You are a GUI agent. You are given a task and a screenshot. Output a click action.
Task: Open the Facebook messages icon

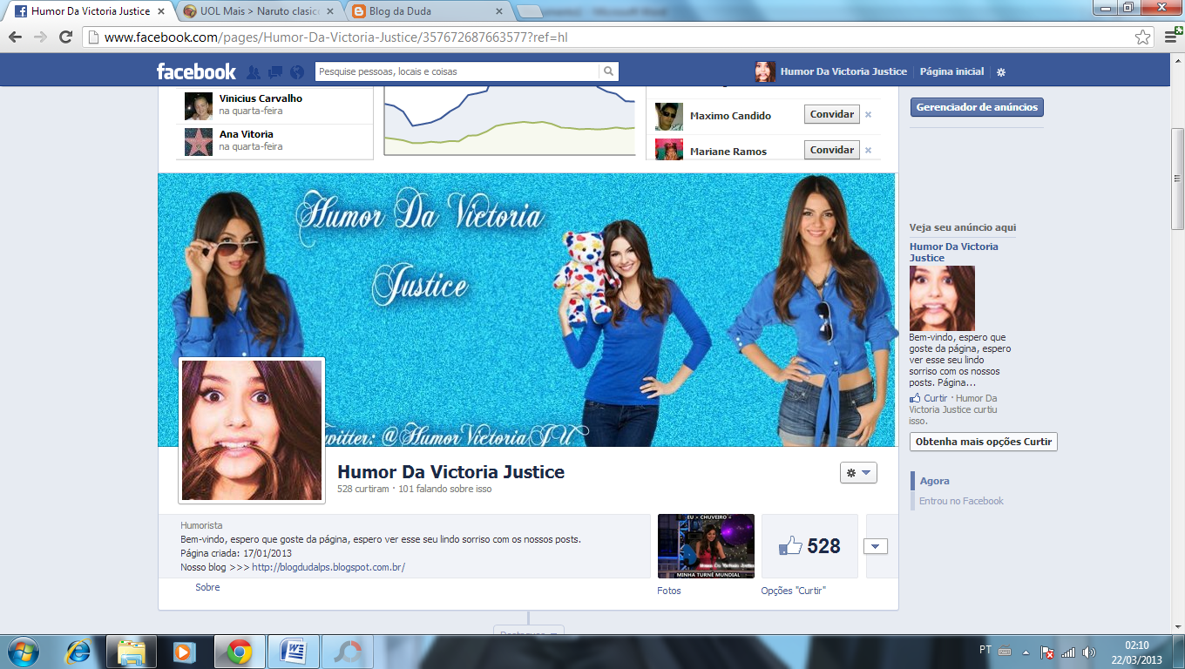[x=275, y=72]
